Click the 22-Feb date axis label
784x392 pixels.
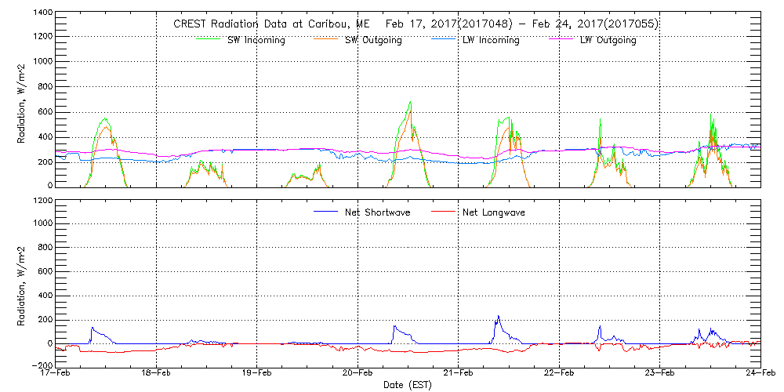coord(559,374)
